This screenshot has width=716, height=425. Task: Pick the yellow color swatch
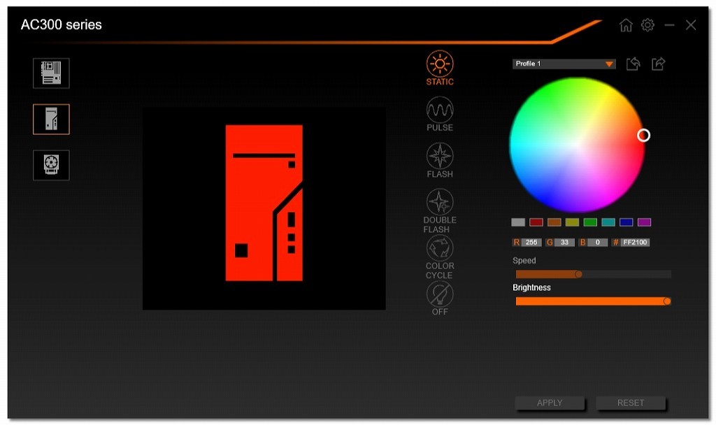coord(572,222)
